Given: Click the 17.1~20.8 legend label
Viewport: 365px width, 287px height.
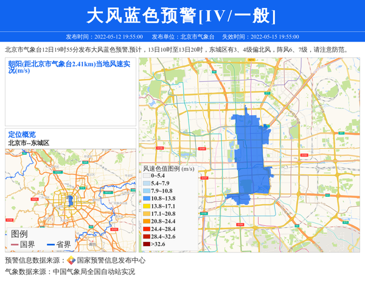Looking at the screenshot, I should point(163,214).
